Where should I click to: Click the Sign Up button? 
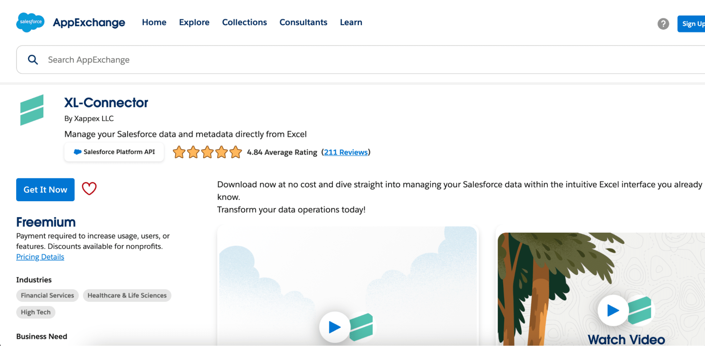click(x=691, y=24)
